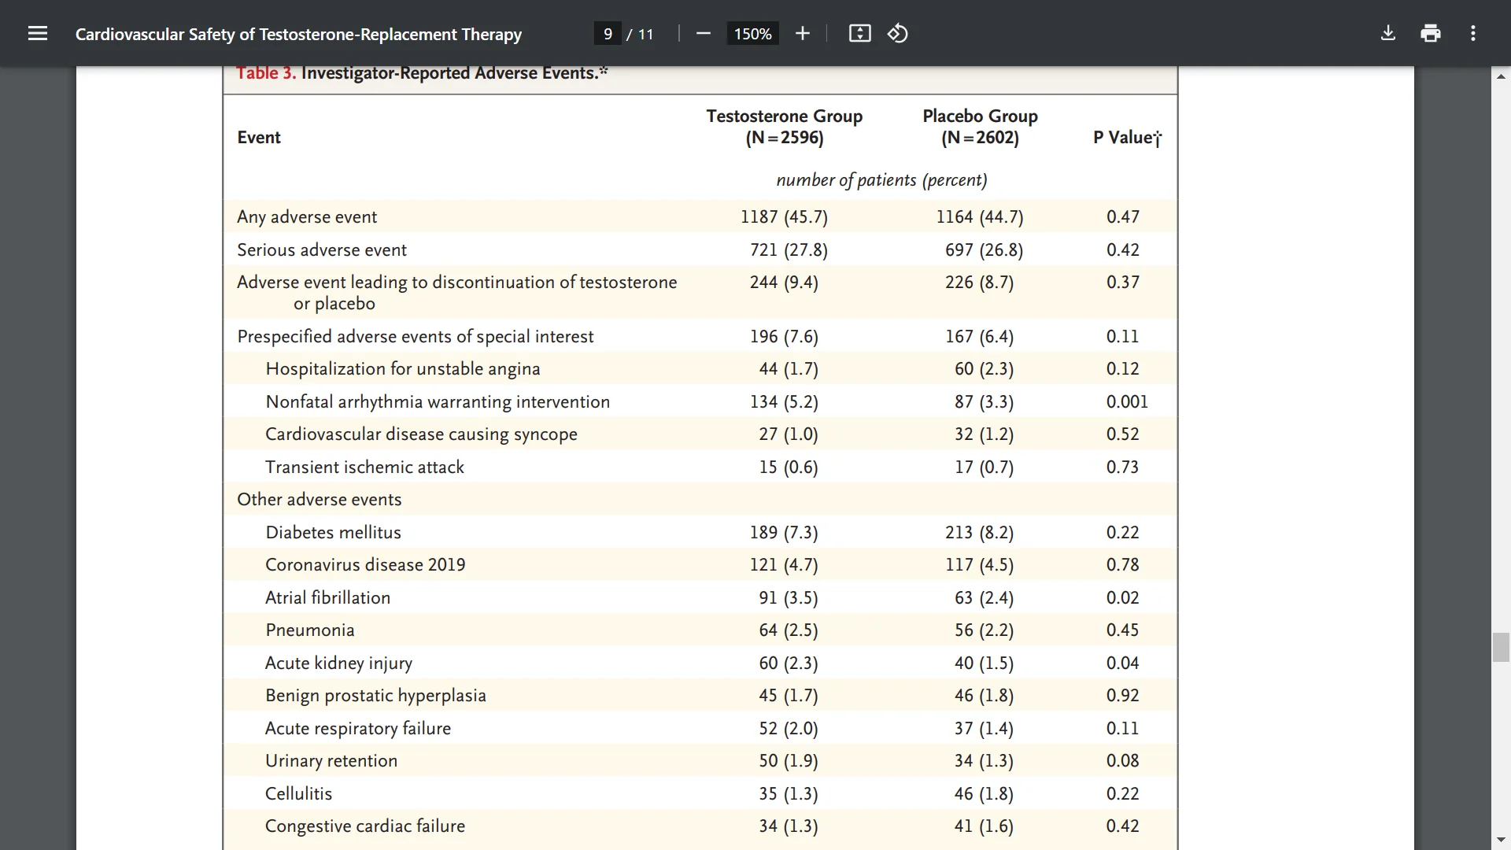The width and height of the screenshot is (1511, 850).
Task: Download the PDF file
Action: point(1388,33)
